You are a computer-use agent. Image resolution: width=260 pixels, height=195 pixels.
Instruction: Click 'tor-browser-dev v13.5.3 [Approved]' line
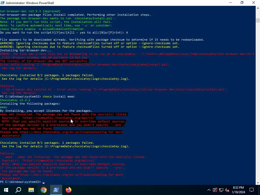pos(30,11)
